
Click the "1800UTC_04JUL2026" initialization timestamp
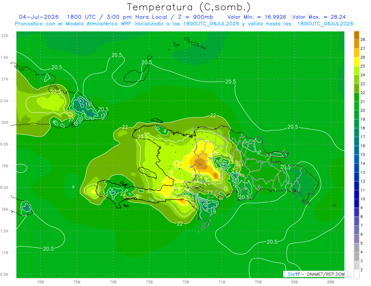tap(211, 24)
